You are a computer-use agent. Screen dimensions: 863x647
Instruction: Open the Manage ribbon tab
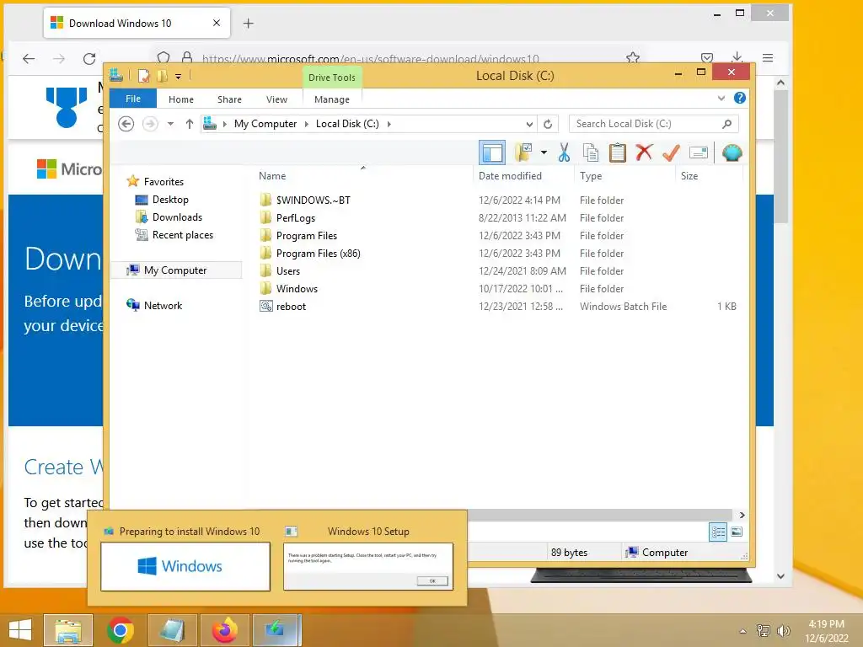pyautogui.click(x=332, y=99)
